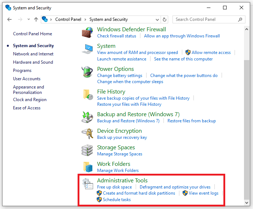Click the search magnifier icon

tap(240, 19)
